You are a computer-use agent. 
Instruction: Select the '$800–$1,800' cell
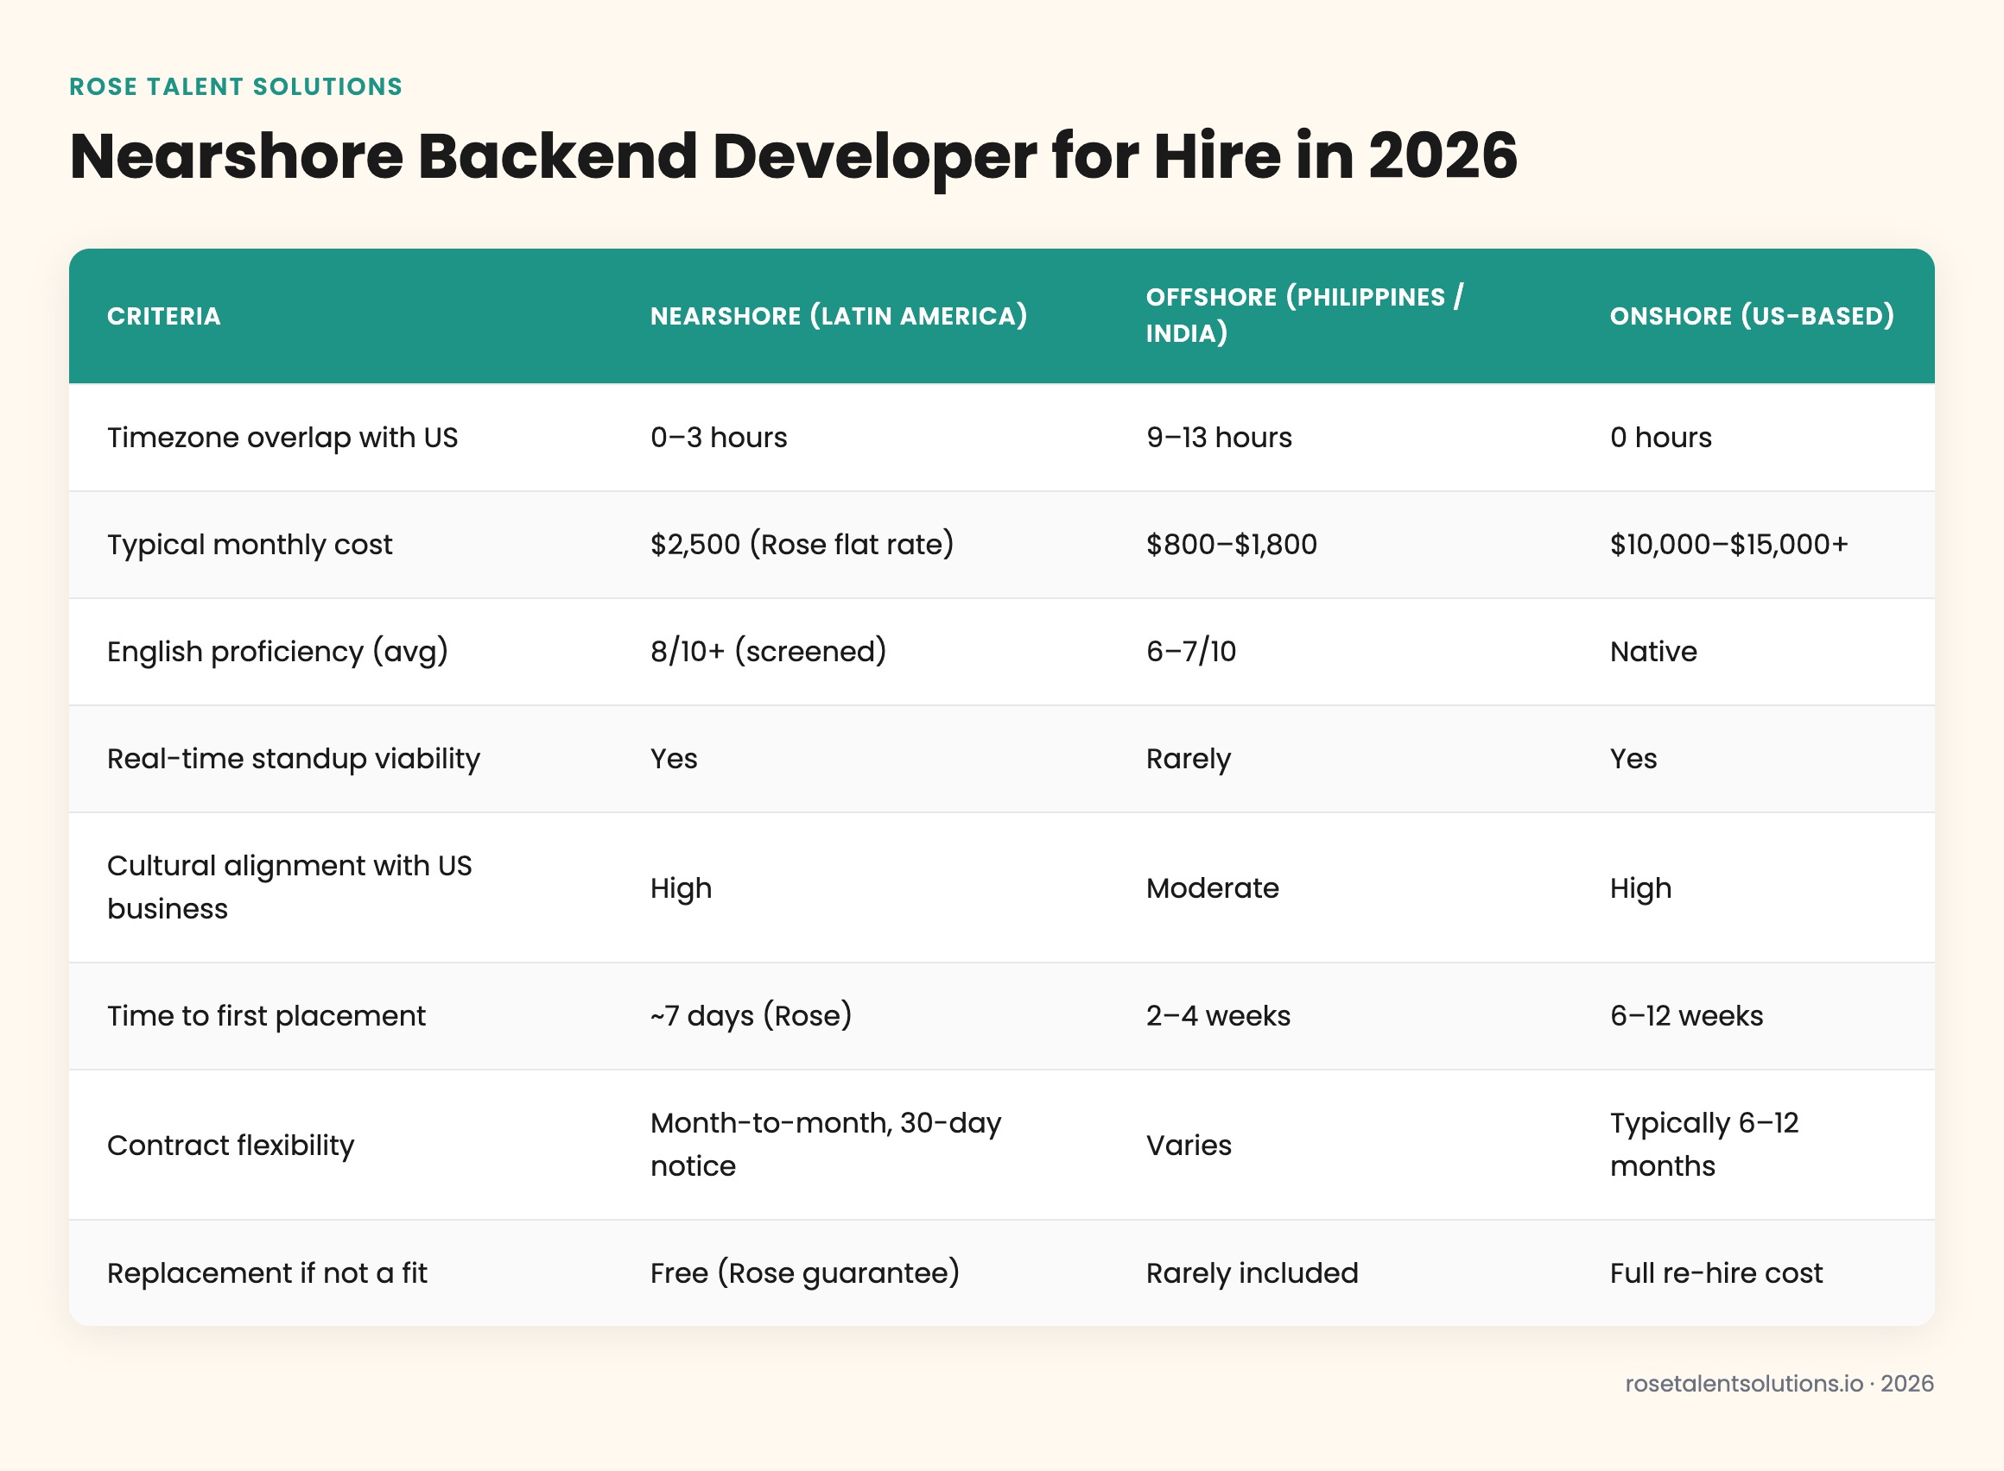[1232, 544]
